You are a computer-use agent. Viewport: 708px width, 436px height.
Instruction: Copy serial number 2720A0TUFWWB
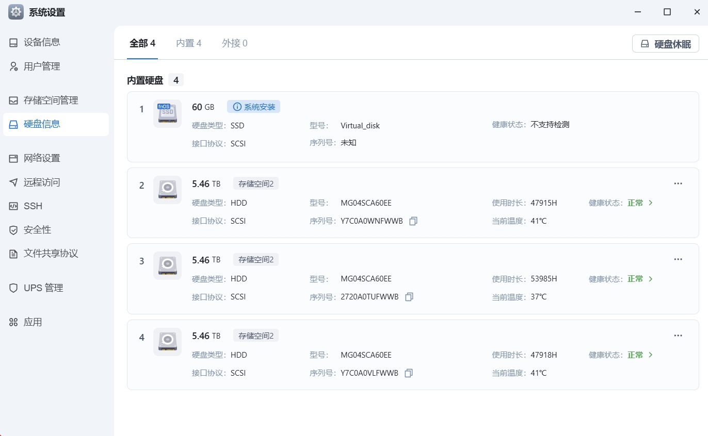click(x=409, y=297)
